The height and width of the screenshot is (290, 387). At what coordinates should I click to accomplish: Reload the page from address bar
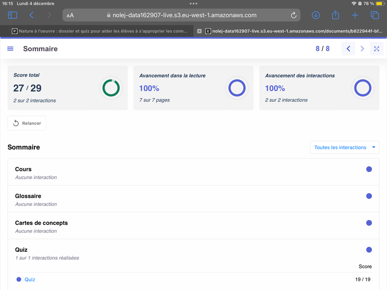[294, 15]
